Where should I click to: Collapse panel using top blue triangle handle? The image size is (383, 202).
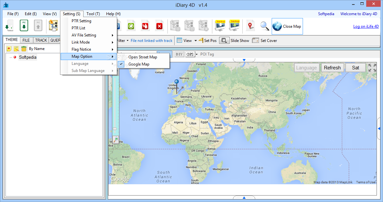pyautogui.click(x=244, y=60)
